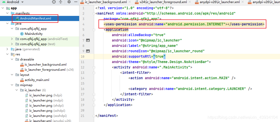Viewport: 280px width, 122px height.
Task: Collapse the manifests folder chevron
Action: pyautogui.click(x=7, y=13)
